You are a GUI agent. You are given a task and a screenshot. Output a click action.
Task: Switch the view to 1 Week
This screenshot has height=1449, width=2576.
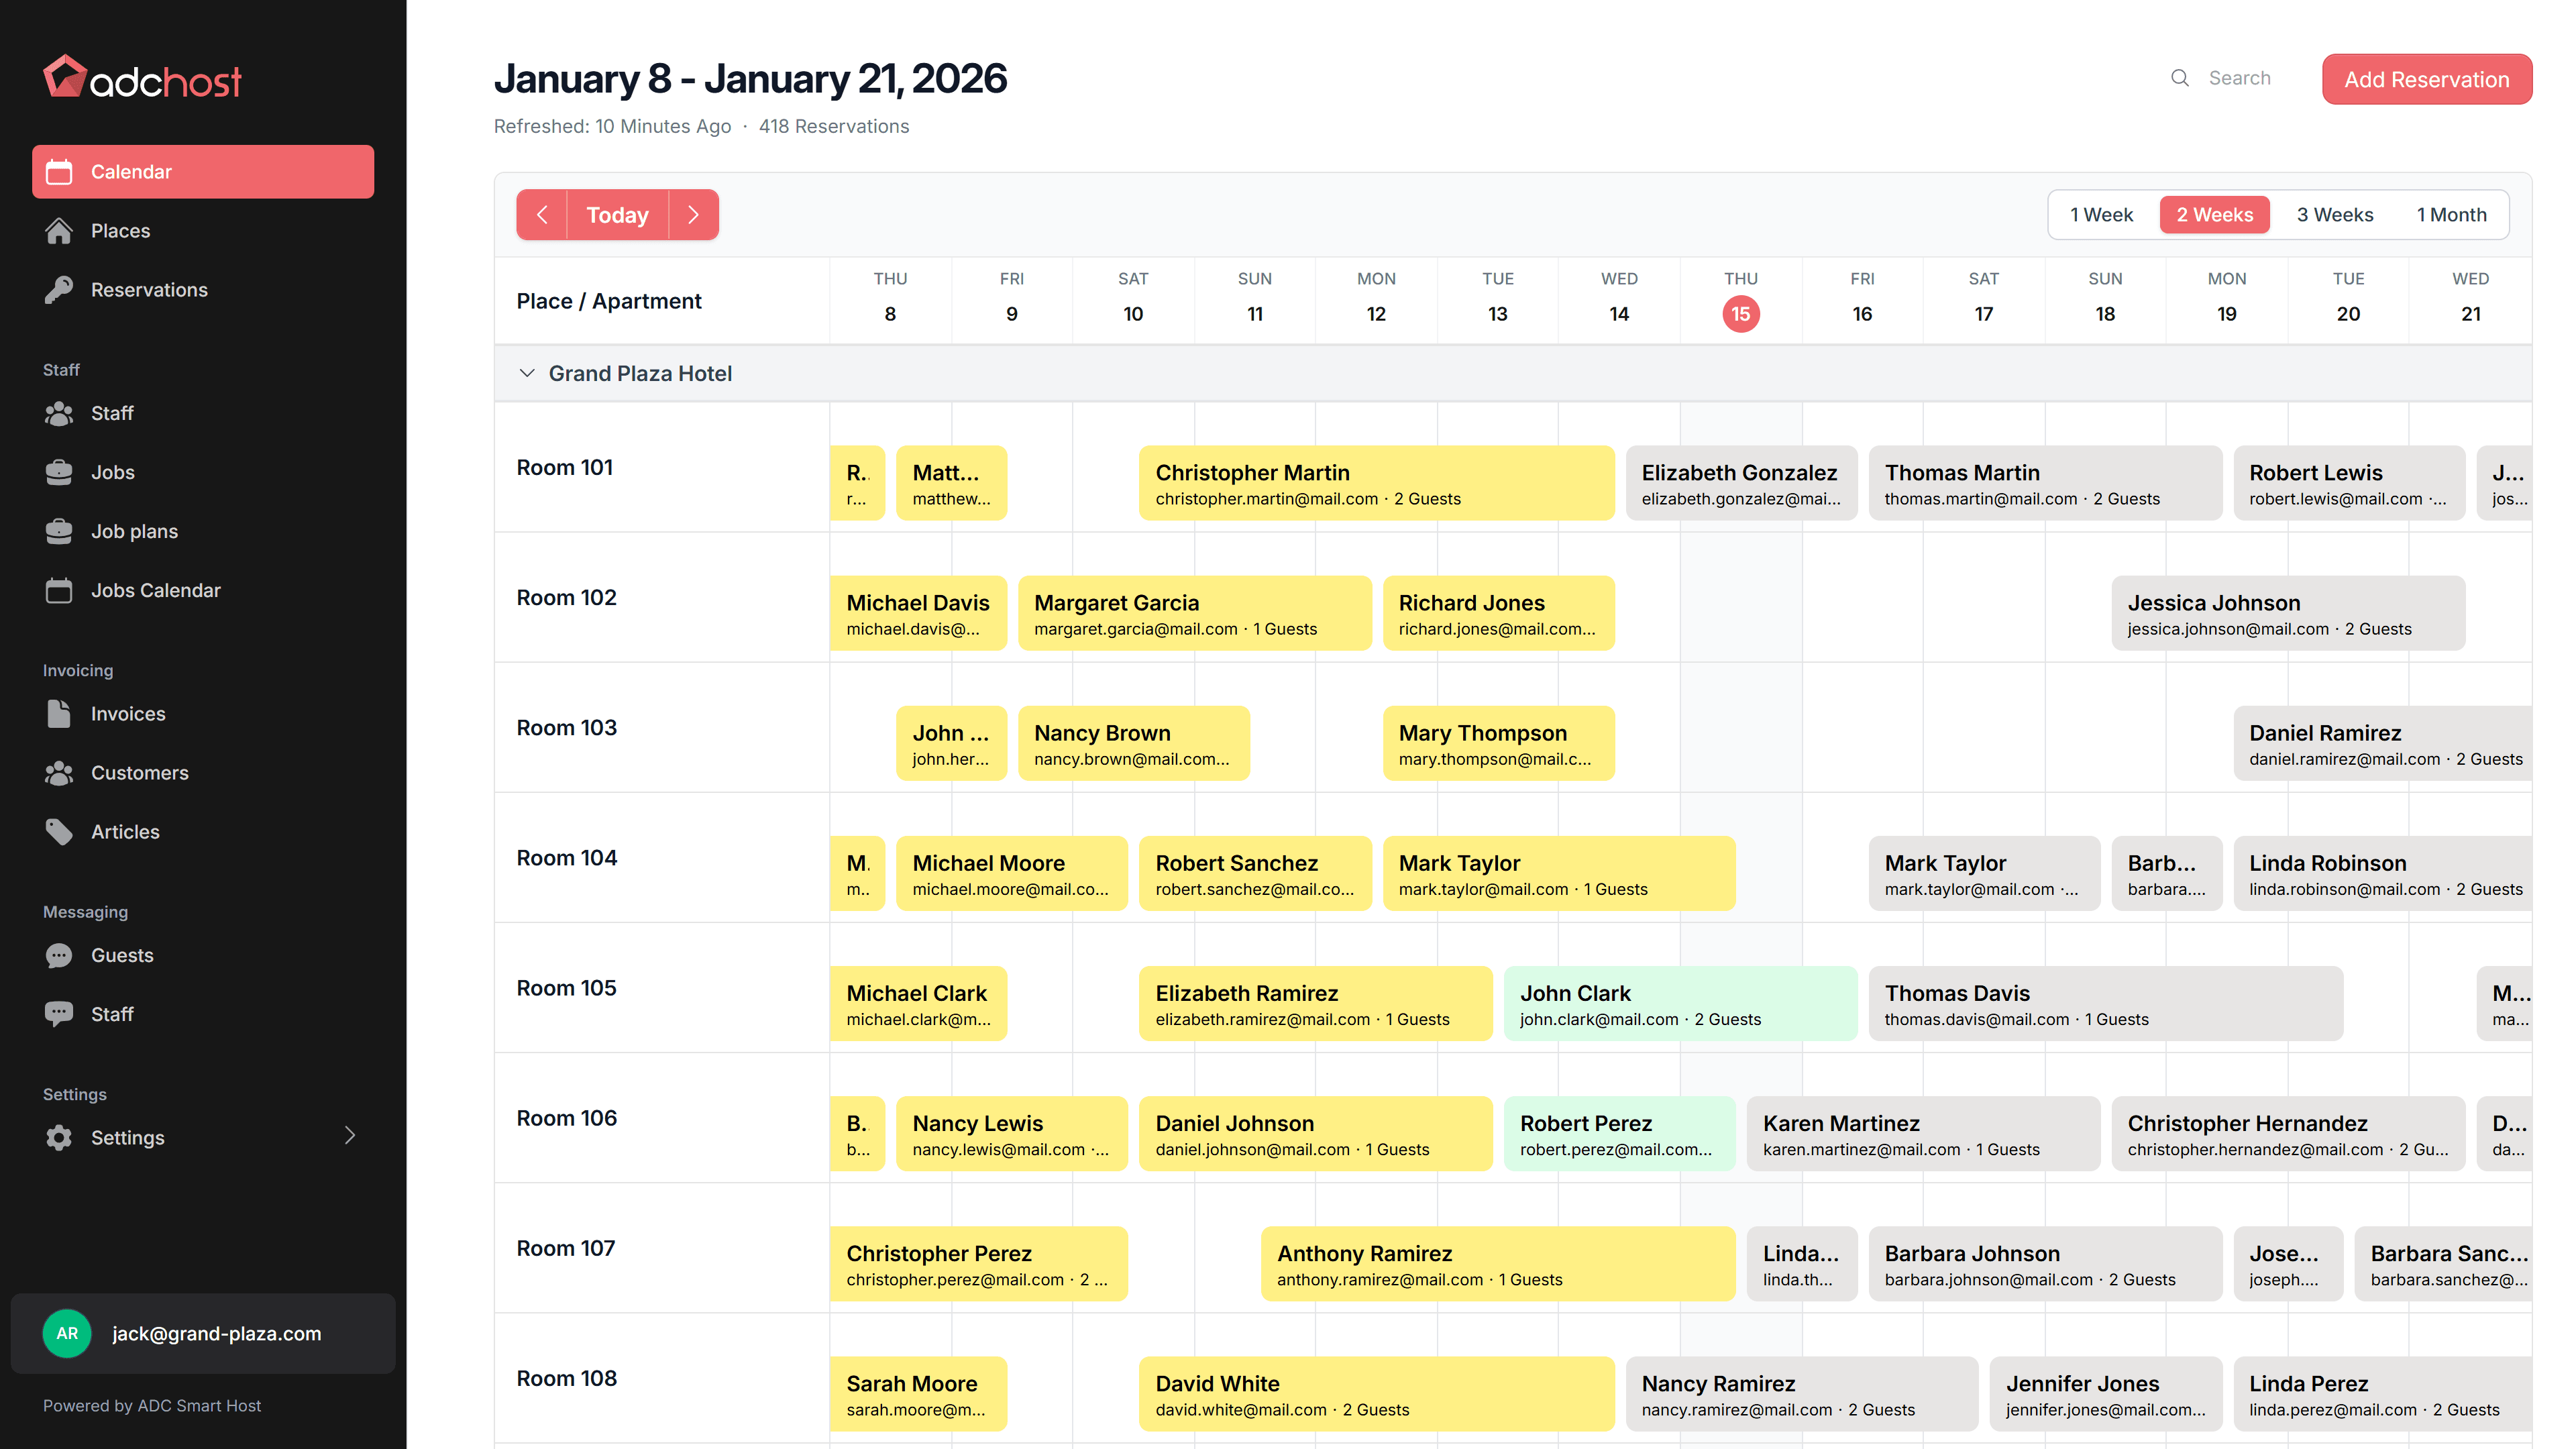tap(2101, 214)
